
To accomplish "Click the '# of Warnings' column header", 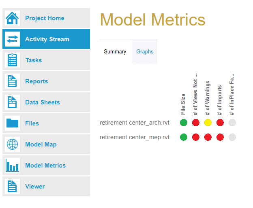I will [208, 98].
